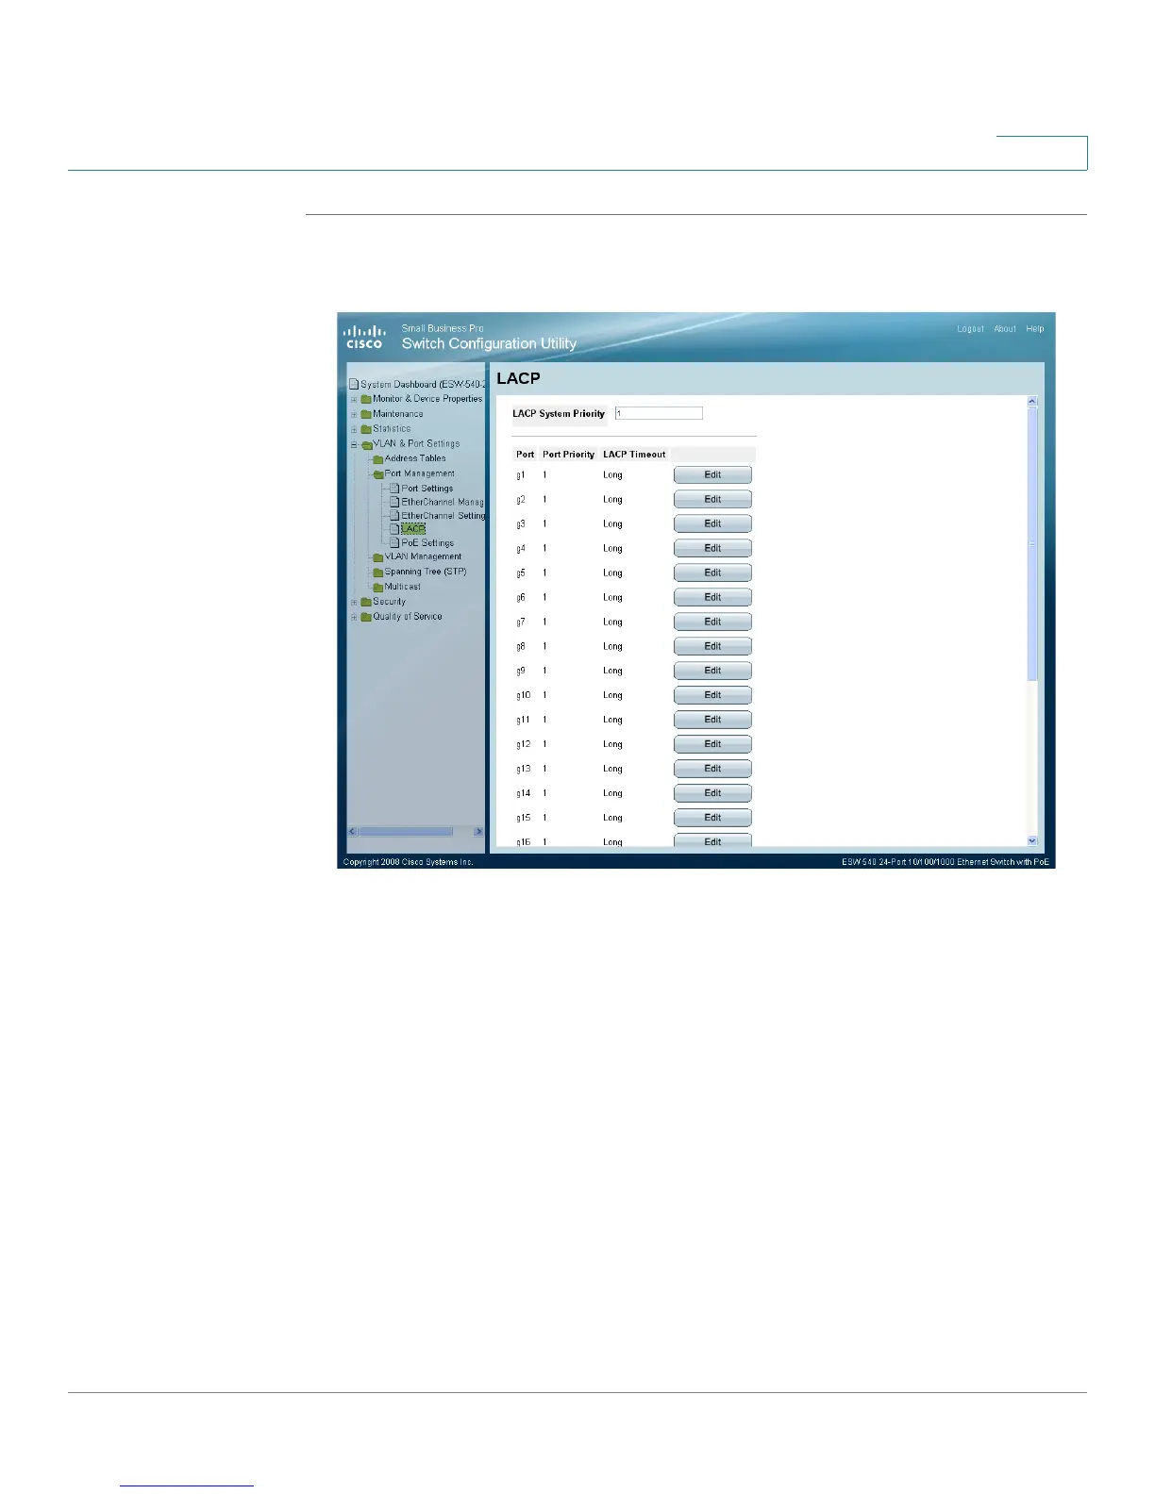Collapse the VLAN & Port Settings node
Viewport: 1155px width, 1494px height.
pyautogui.click(x=354, y=444)
